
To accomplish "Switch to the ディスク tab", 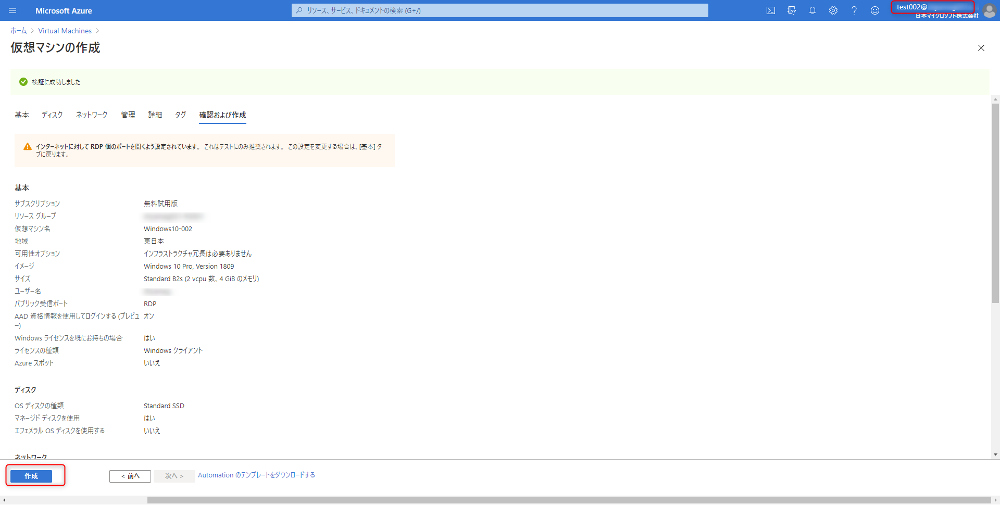I will click(x=52, y=115).
